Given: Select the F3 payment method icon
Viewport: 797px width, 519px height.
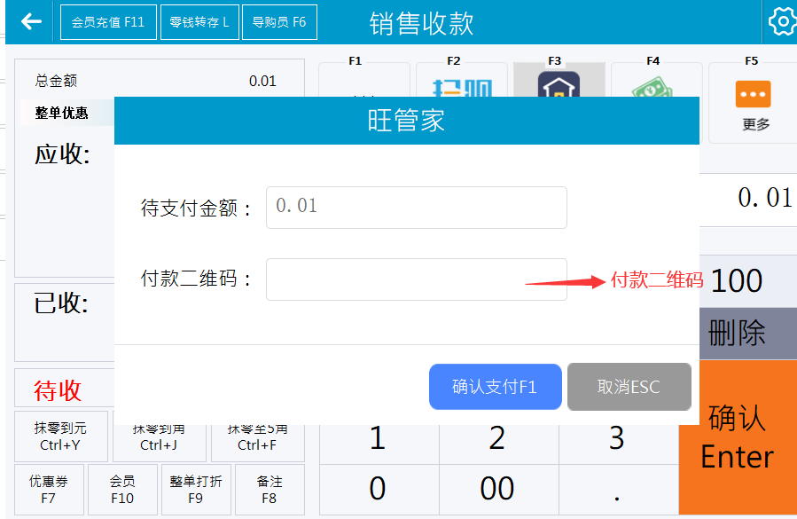Looking at the screenshot, I should (x=559, y=83).
